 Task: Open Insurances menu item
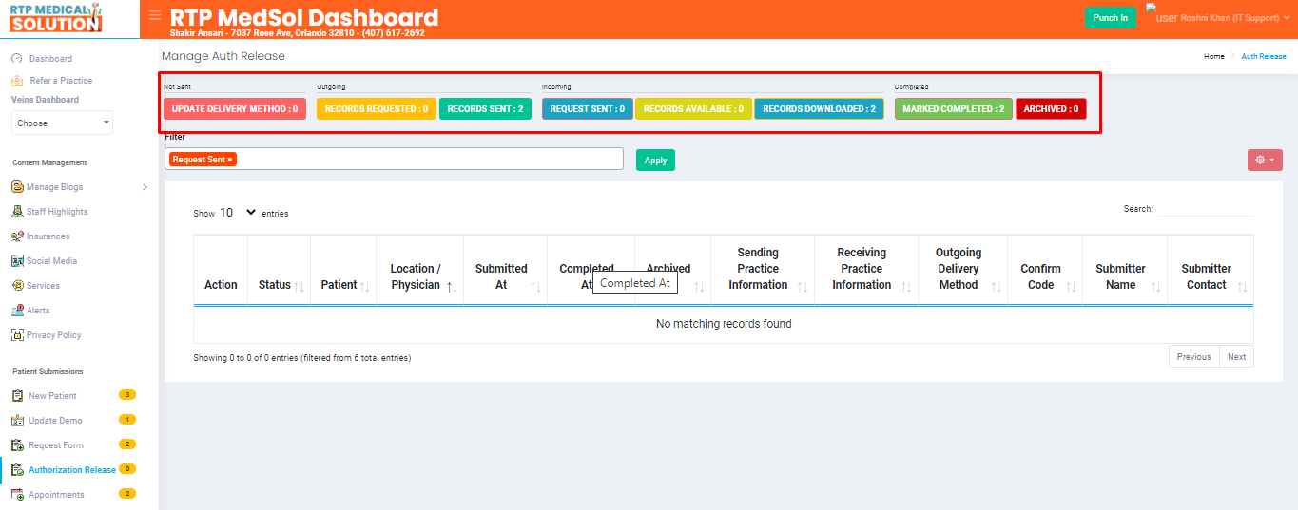click(x=48, y=236)
